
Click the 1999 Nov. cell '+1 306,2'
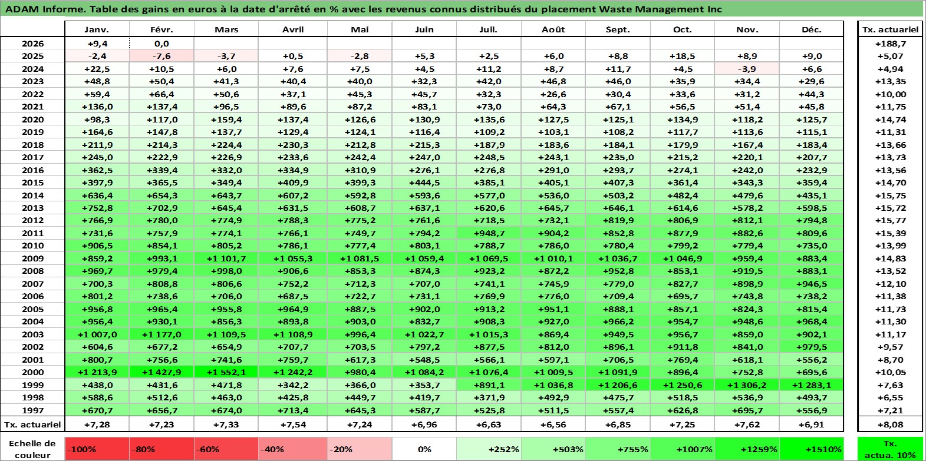(747, 385)
